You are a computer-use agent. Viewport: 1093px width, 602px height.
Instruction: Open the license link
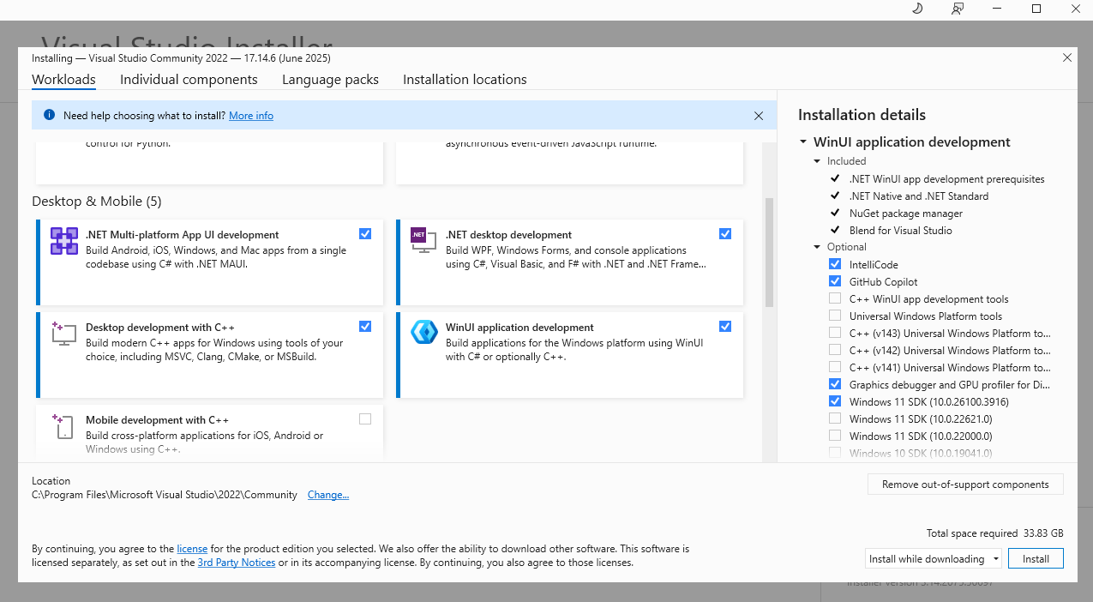pos(192,548)
